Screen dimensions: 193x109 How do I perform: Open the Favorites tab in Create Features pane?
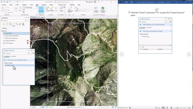13,56
